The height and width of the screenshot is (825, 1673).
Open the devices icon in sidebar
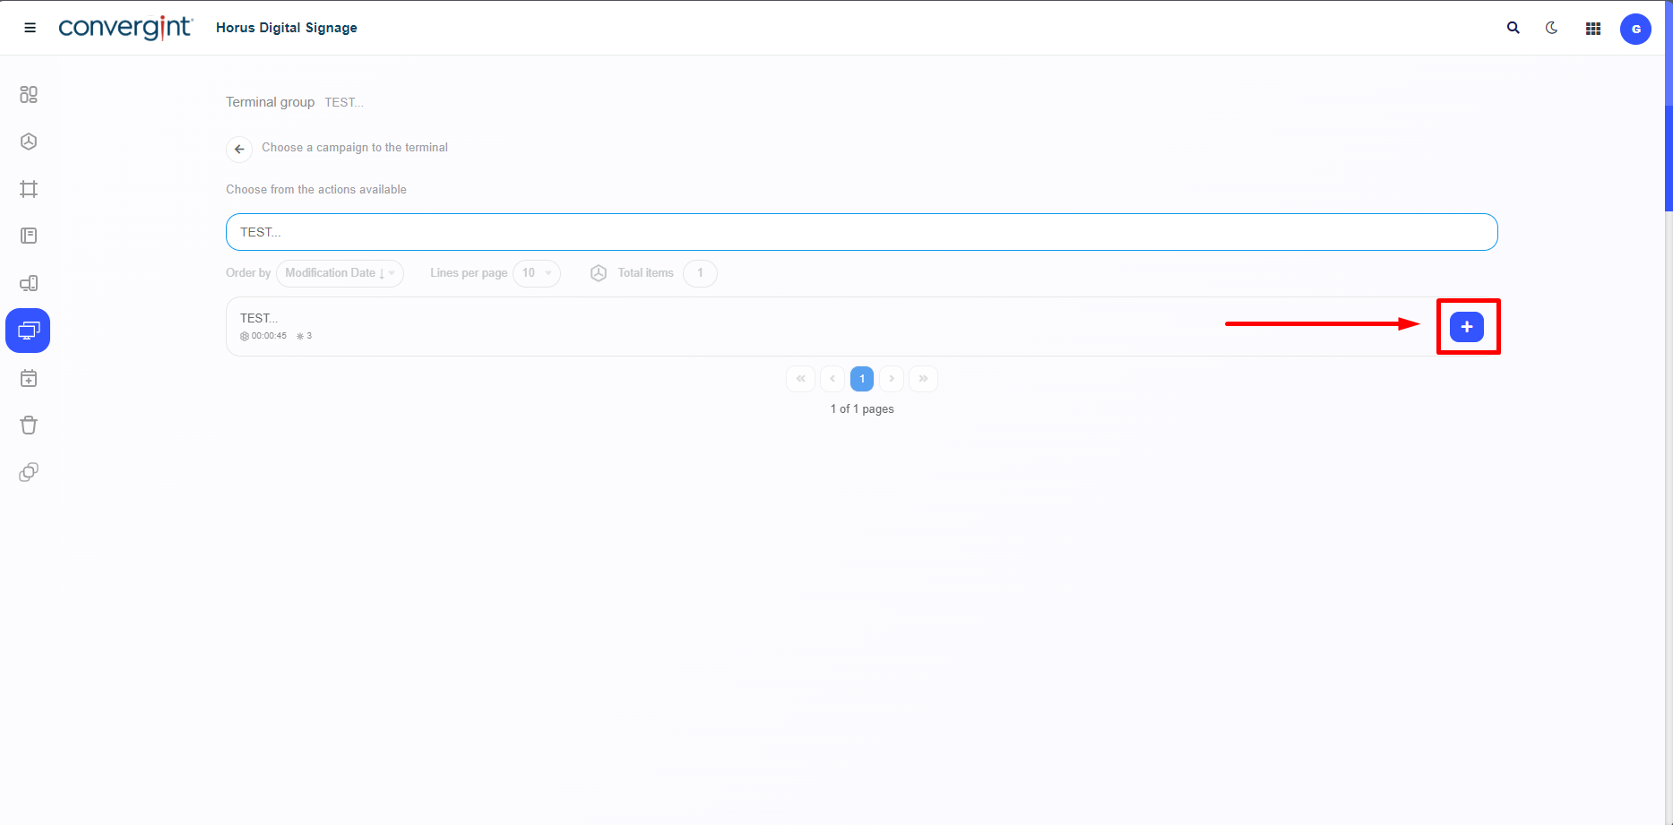(x=29, y=284)
